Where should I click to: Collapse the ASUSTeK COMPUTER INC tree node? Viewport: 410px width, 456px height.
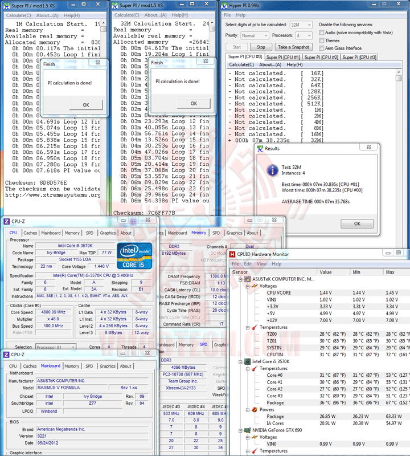[240, 279]
